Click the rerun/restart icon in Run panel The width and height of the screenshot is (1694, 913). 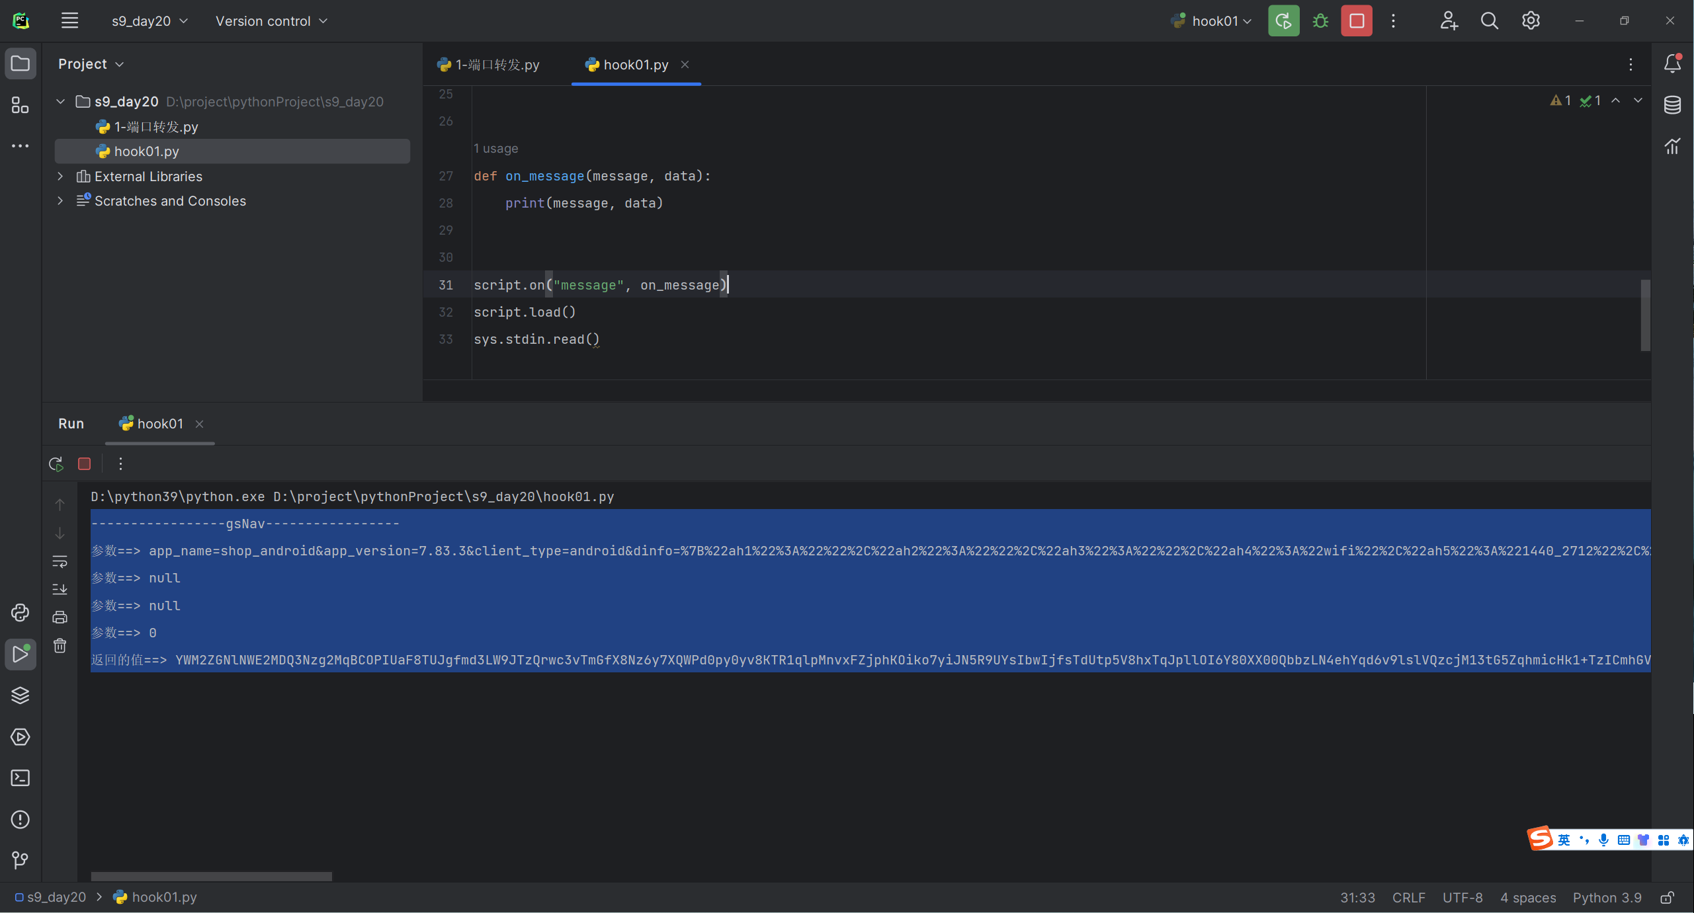pos(54,463)
